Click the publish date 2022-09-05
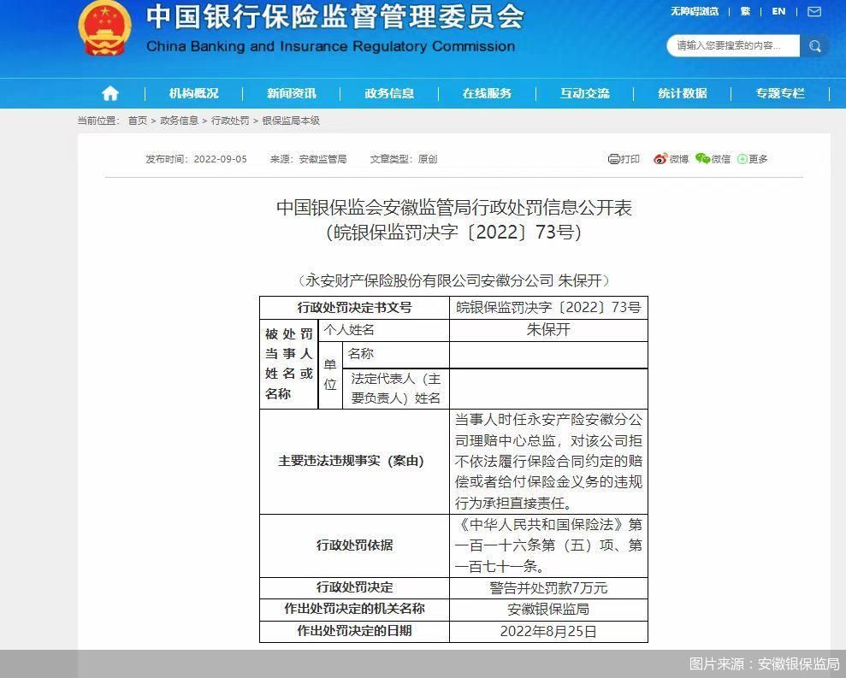Viewport: 846px width, 678px height. [220, 159]
